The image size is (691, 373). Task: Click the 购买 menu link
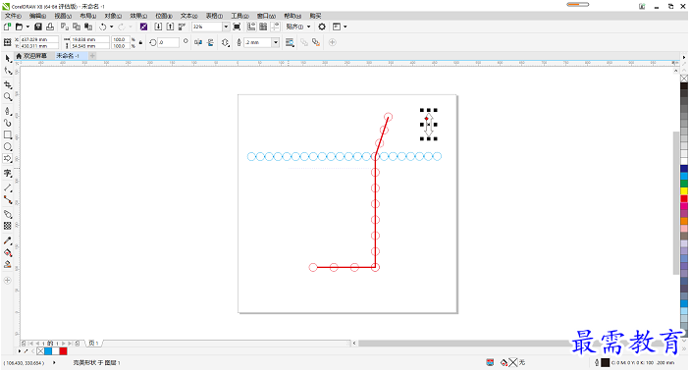click(315, 16)
